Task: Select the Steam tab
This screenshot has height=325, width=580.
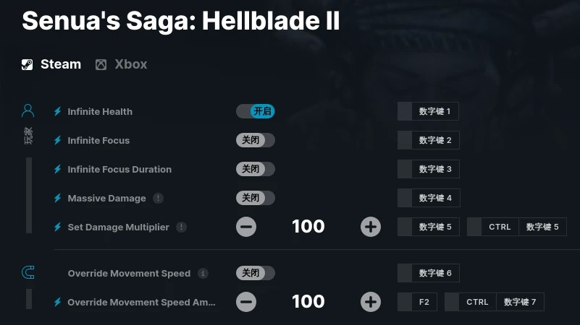Action: pos(51,64)
